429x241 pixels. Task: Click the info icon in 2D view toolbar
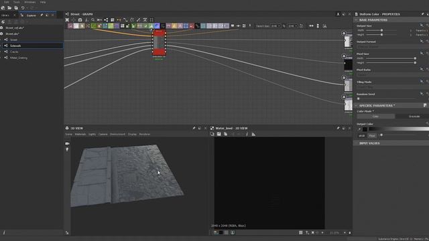click(247, 134)
